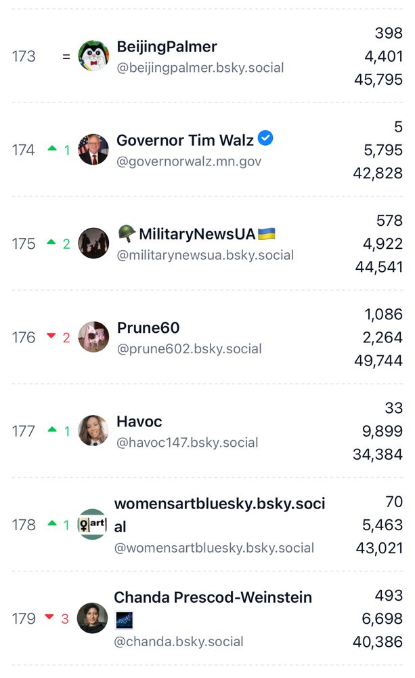The height and width of the screenshot is (678, 415).
Task: Click the womensartbluesky art logo avatar
Action: (92, 524)
